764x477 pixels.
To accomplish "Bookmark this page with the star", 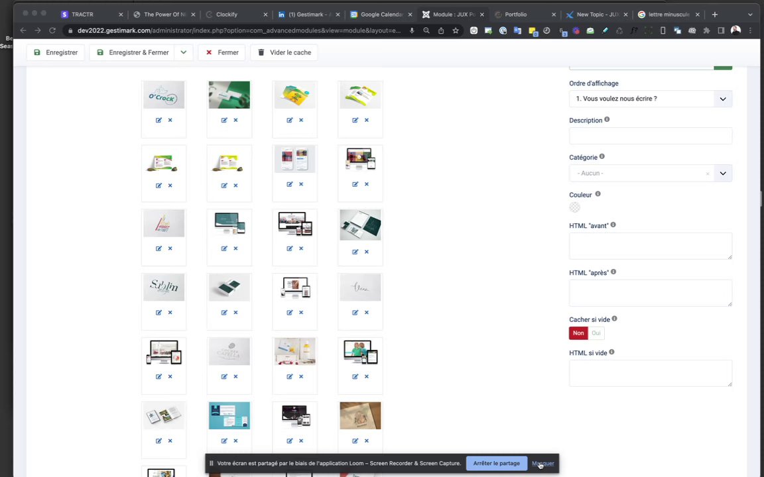I will [x=456, y=30].
